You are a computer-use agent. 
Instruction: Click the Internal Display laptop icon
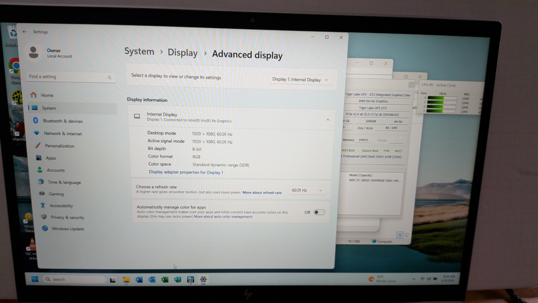point(137,116)
